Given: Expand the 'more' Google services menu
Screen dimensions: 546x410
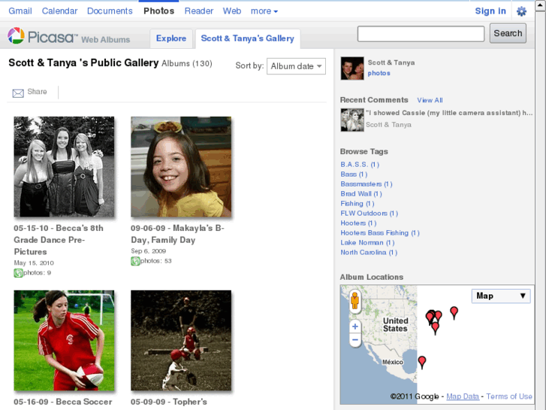Looking at the screenshot, I should tap(264, 11).
